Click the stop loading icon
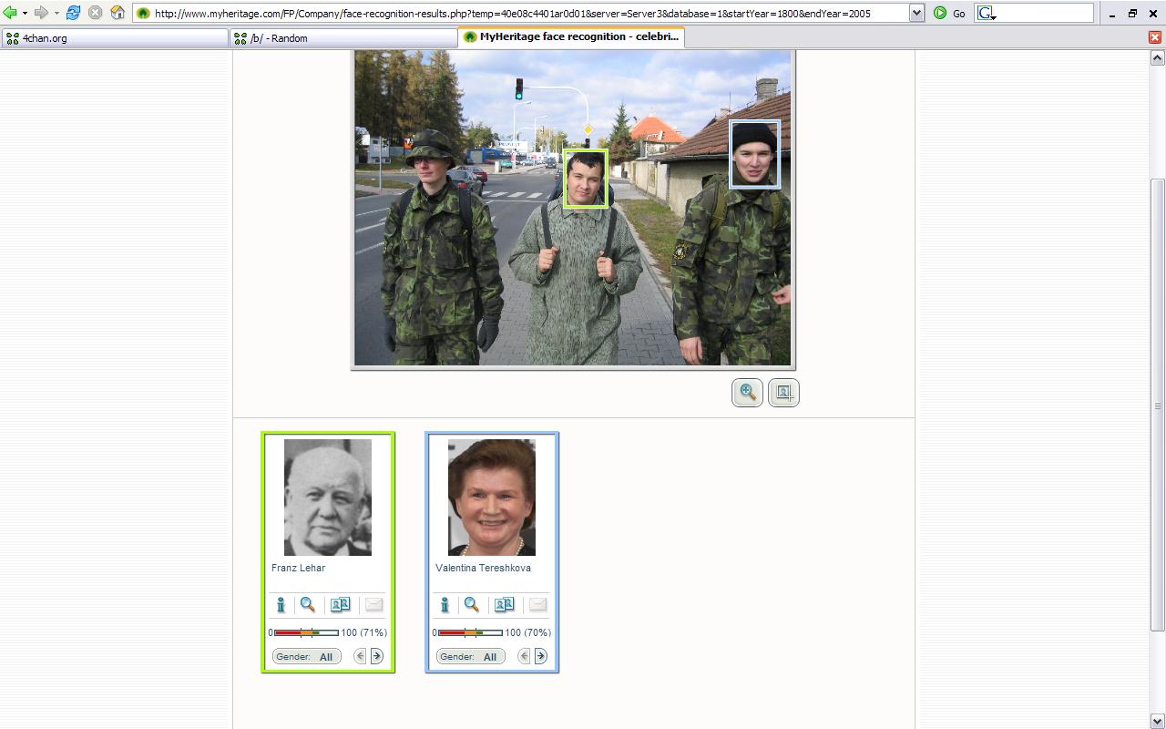 click(95, 13)
